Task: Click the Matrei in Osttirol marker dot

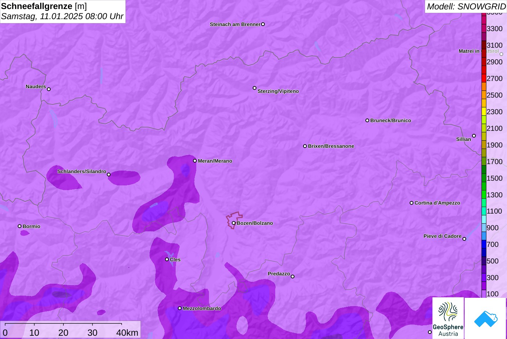Action: [x=501, y=54]
